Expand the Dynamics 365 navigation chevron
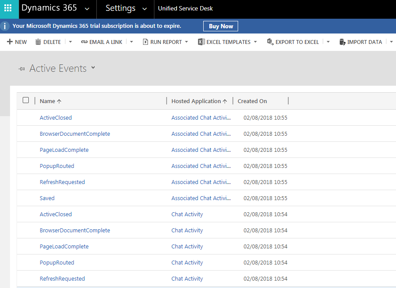This screenshot has height=288, width=396. [87, 9]
